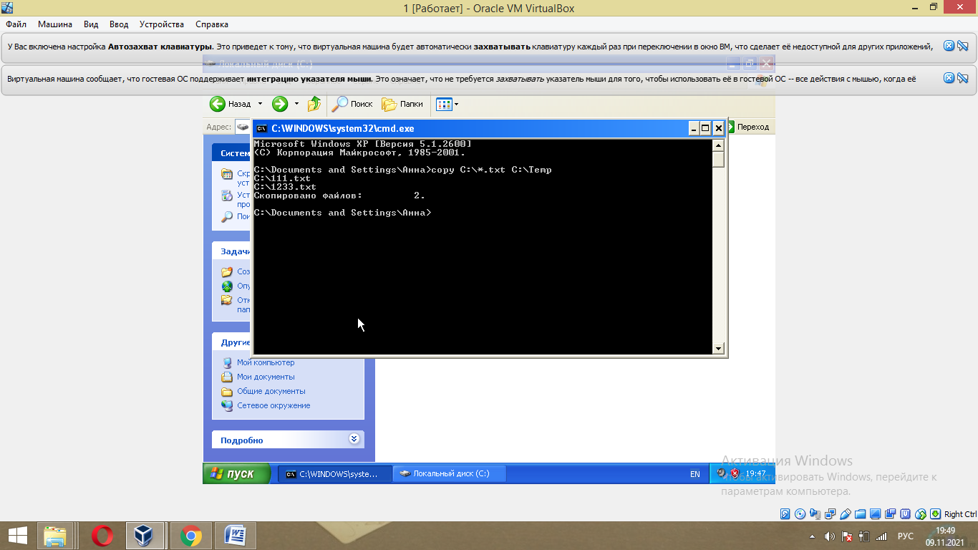Open the Устройства menu in VirtualBox
This screenshot has height=550, width=978.
click(161, 24)
